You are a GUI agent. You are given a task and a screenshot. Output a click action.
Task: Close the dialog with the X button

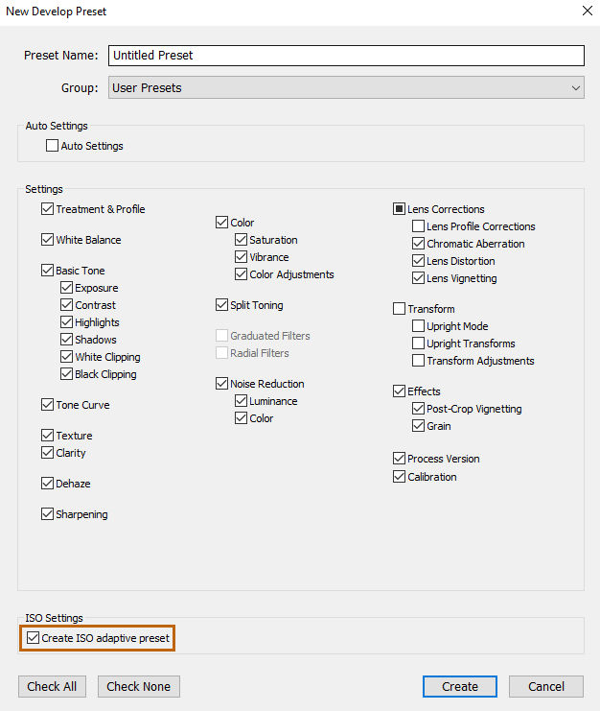coord(588,11)
